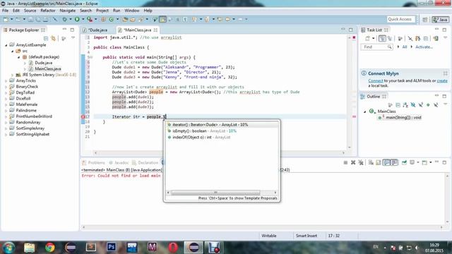Click Collapse All icon in Task List
The width and height of the screenshot is (452, 254).
coord(426,38)
